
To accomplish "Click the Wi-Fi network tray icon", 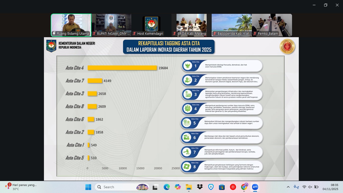I will click(x=304, y=187).
